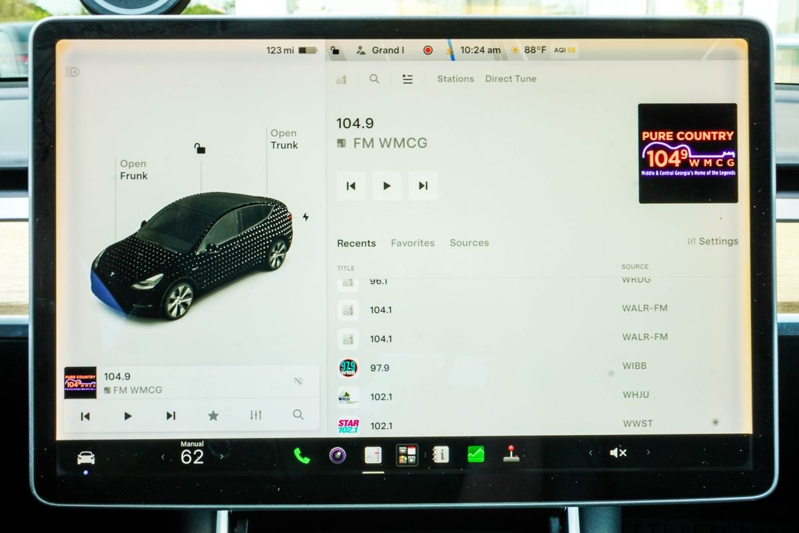Open climate controls at Manual 62

[192, 453]
